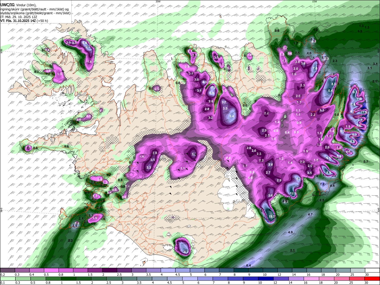The height and width of the screenshot is (285, 380).
Task: Select the "5.4" value in the northern snow area
Action: (232, 116)
